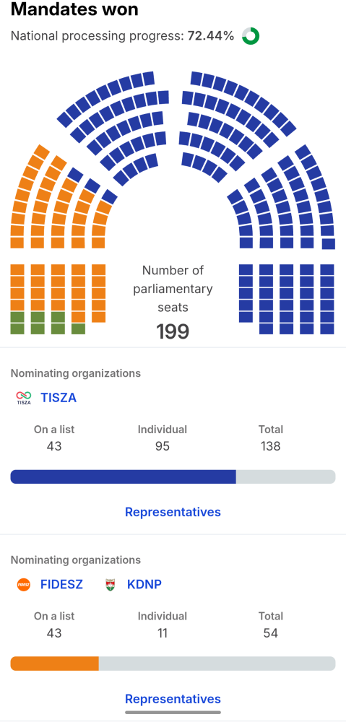Click the bottom home indicator bar

pos(173,713)
